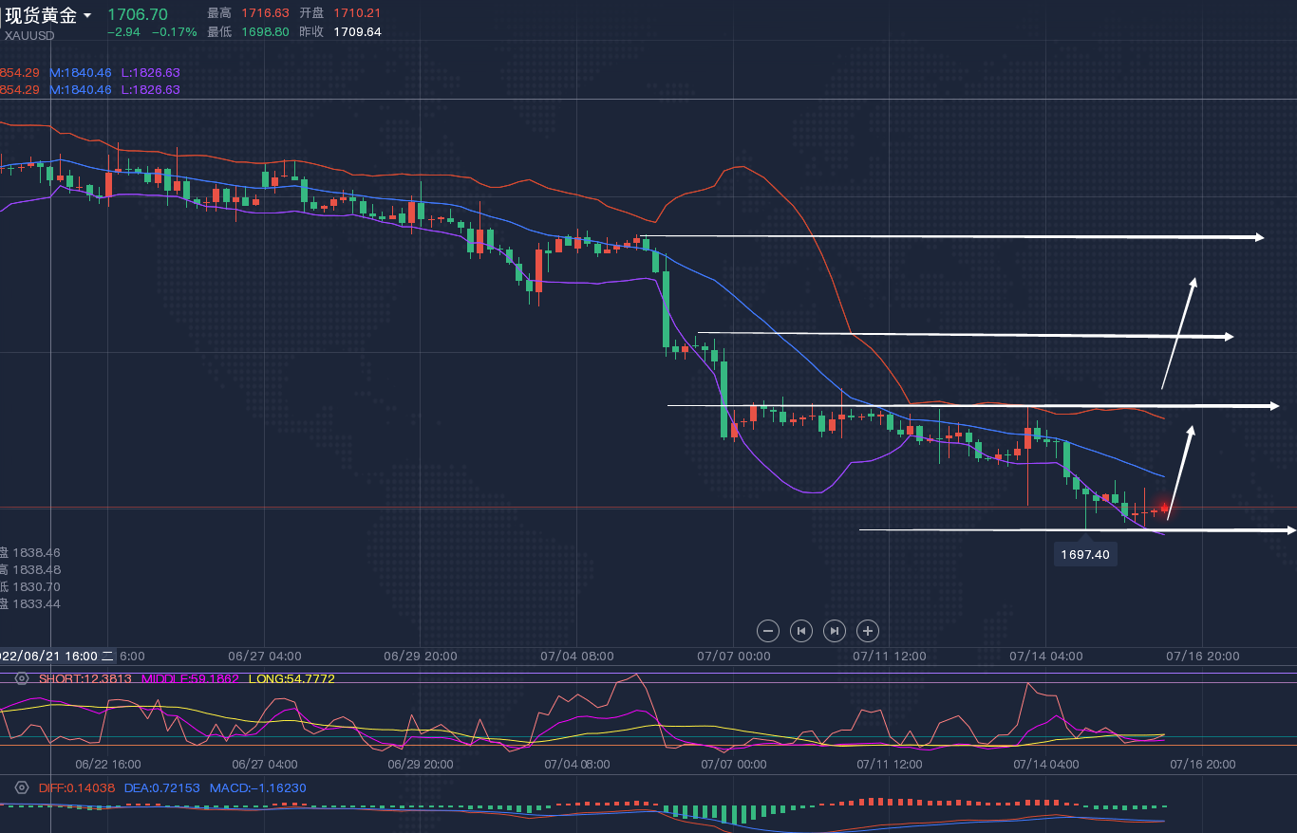Viewport: 1297px width, 833px height.
Task: Jump to the latest candles using skip-forward button
Action: [834, 631]
